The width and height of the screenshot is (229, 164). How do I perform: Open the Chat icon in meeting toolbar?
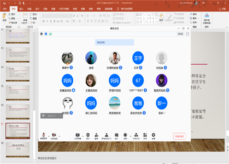pos(116,136)
